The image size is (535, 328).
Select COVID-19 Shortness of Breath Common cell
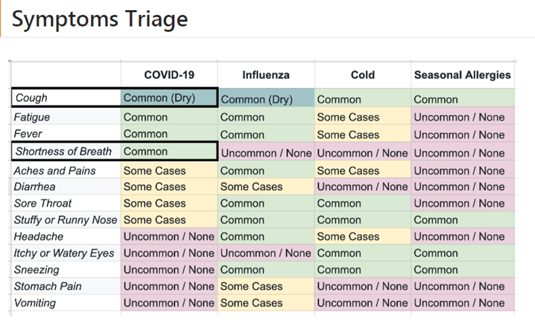pyautogui.click(x=169, y=151)
